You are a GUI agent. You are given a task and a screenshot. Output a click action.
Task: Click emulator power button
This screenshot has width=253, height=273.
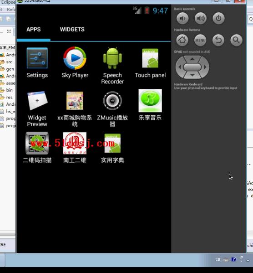218,18
